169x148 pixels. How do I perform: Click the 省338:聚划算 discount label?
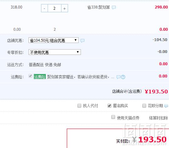point(98,7)
